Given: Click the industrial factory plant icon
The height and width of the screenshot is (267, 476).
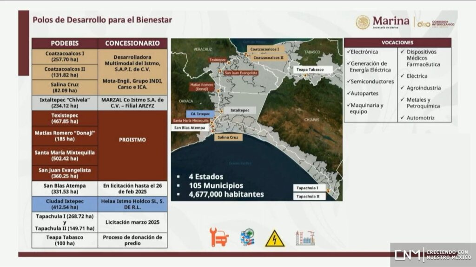Looking at the screenshot, I should tap(305, 238).
